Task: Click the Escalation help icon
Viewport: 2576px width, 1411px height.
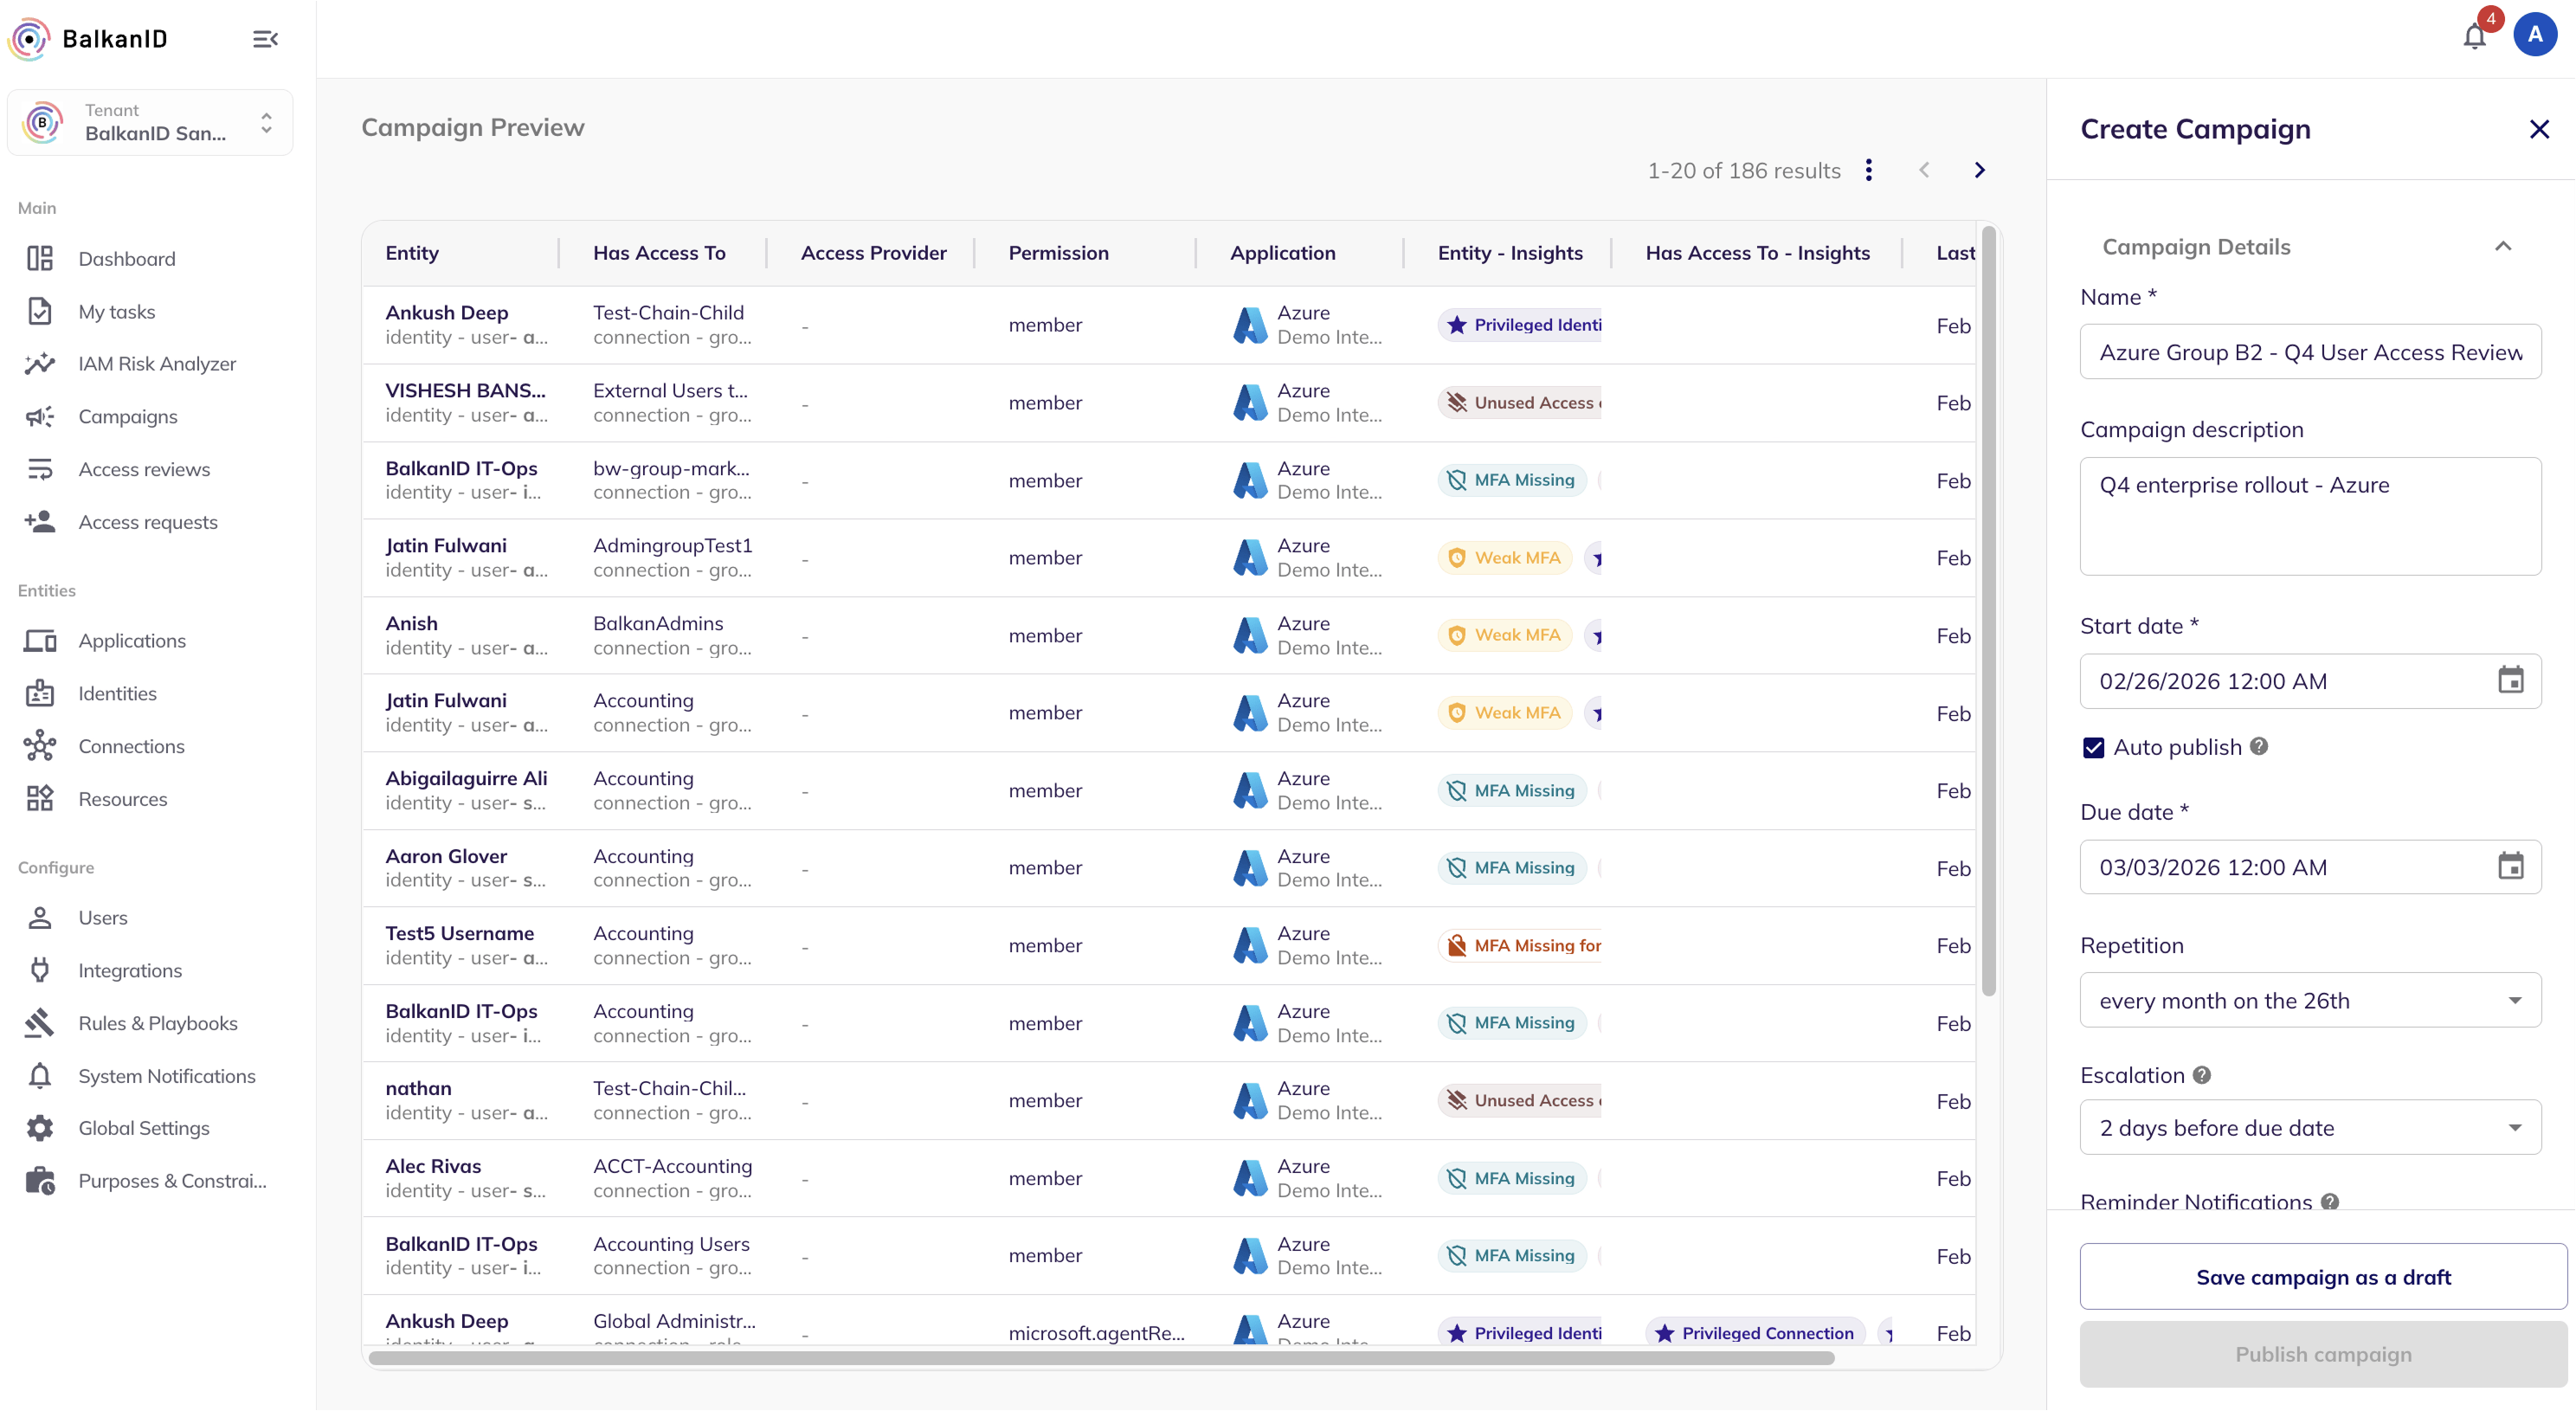Action: click(x=2202, y=1075)
